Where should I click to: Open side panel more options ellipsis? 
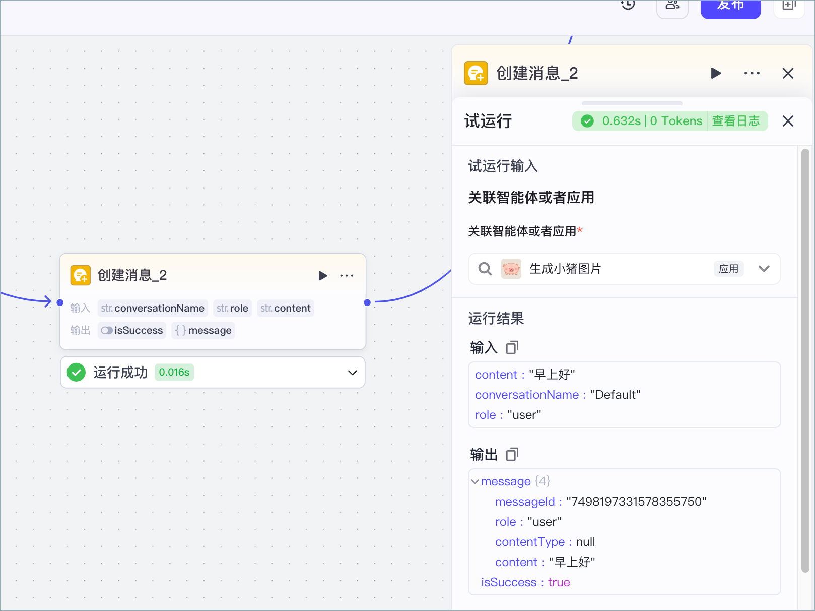[752, 73]
